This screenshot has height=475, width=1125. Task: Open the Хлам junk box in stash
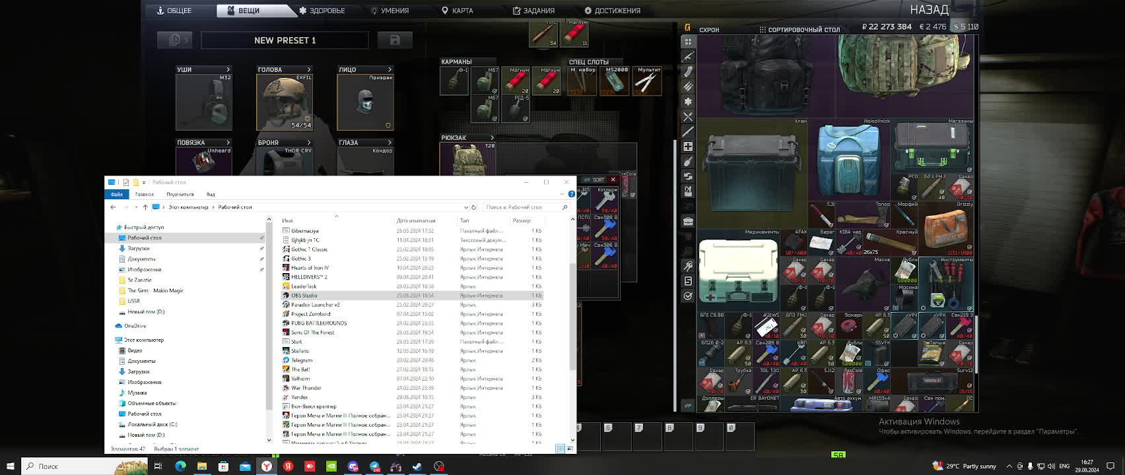tap(753, 173)
